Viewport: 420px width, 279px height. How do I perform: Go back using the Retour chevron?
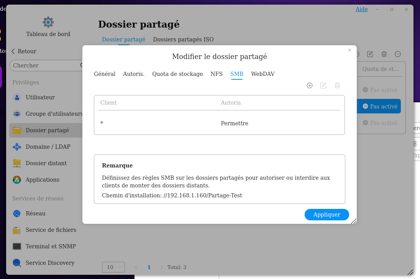[13, 51]
